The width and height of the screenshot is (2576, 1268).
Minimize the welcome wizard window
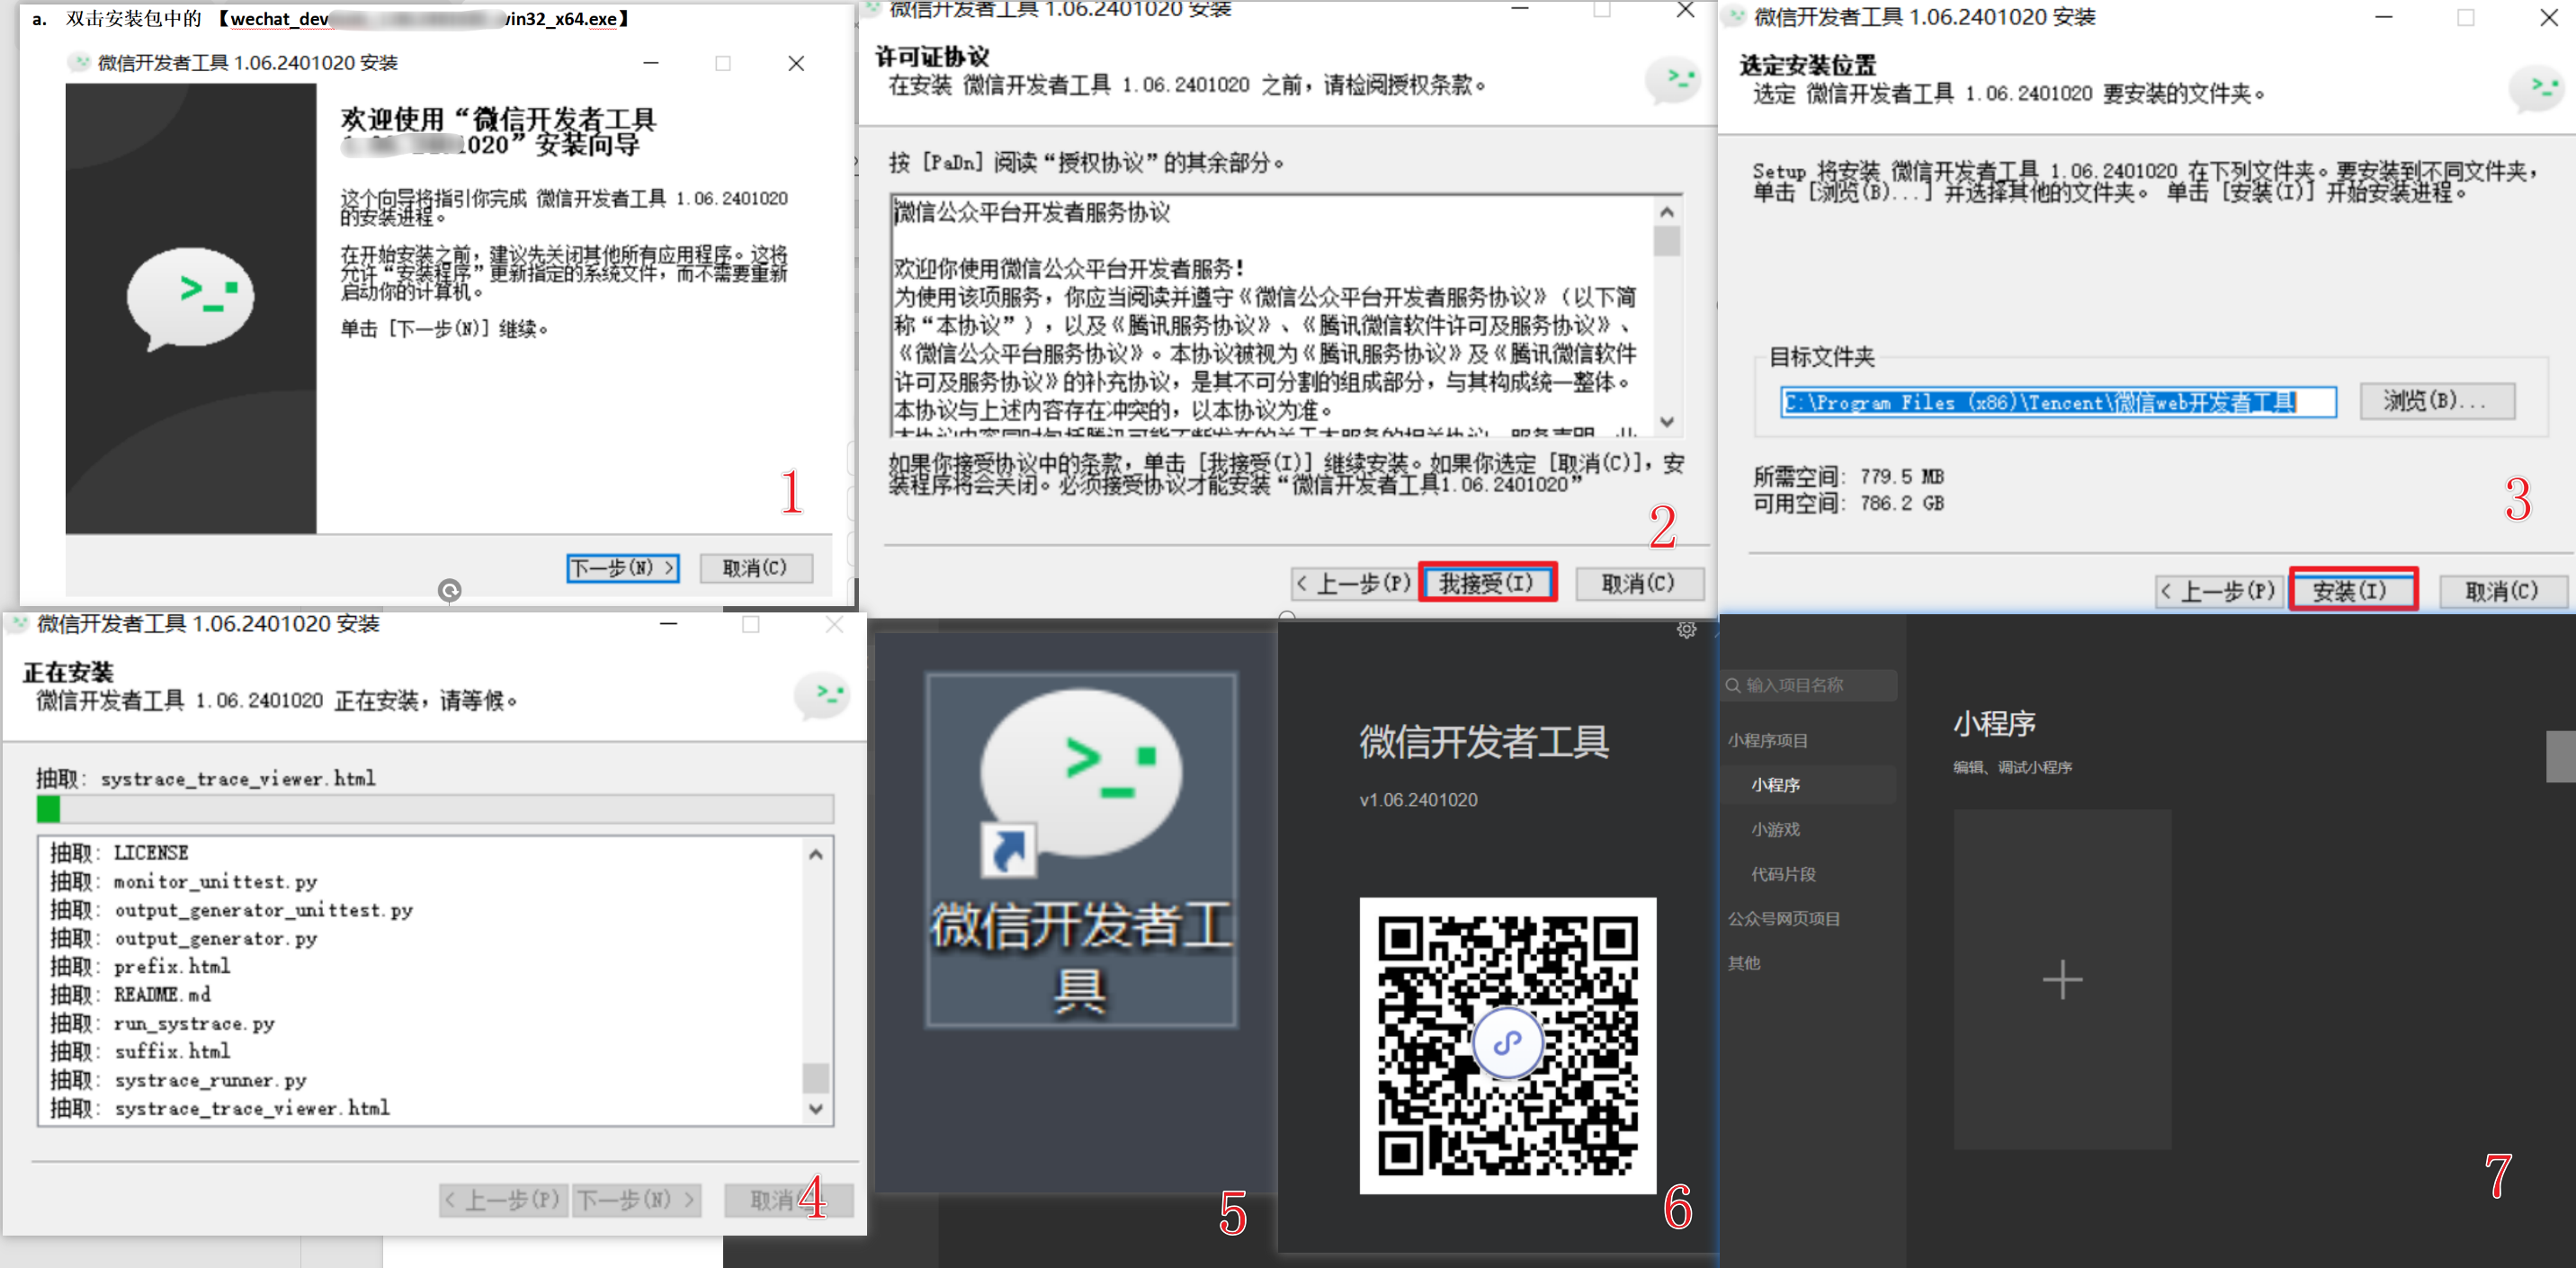pyautogui.click(x=651, y=63)
